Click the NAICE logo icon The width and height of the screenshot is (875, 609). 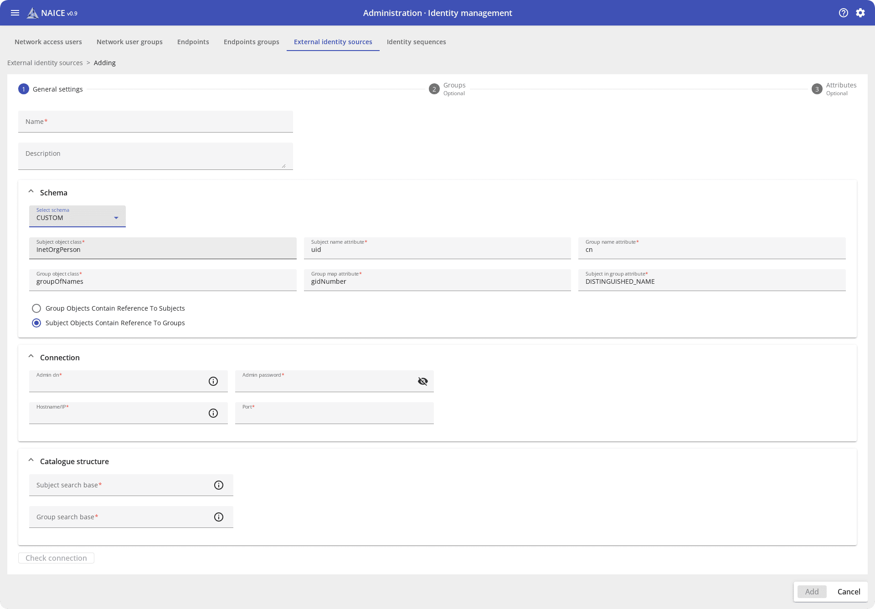pos(32,13)
